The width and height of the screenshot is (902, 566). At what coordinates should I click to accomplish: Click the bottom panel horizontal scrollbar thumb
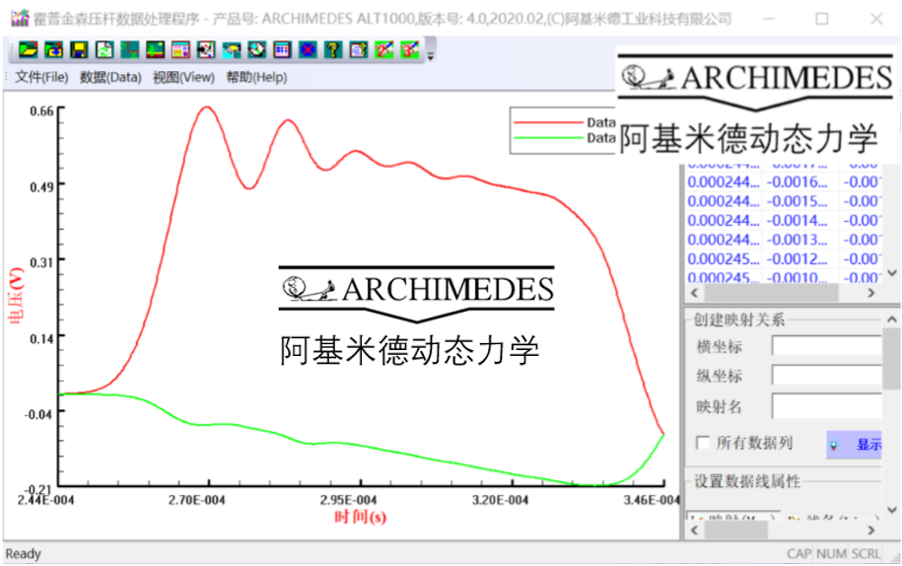[735, 531]
